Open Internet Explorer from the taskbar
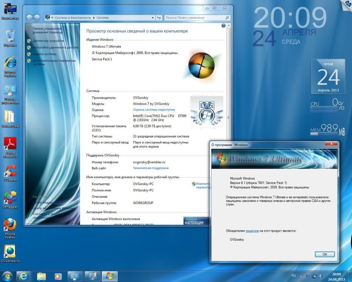This screenshot has width=352, height=282. (x=24, y=276)
